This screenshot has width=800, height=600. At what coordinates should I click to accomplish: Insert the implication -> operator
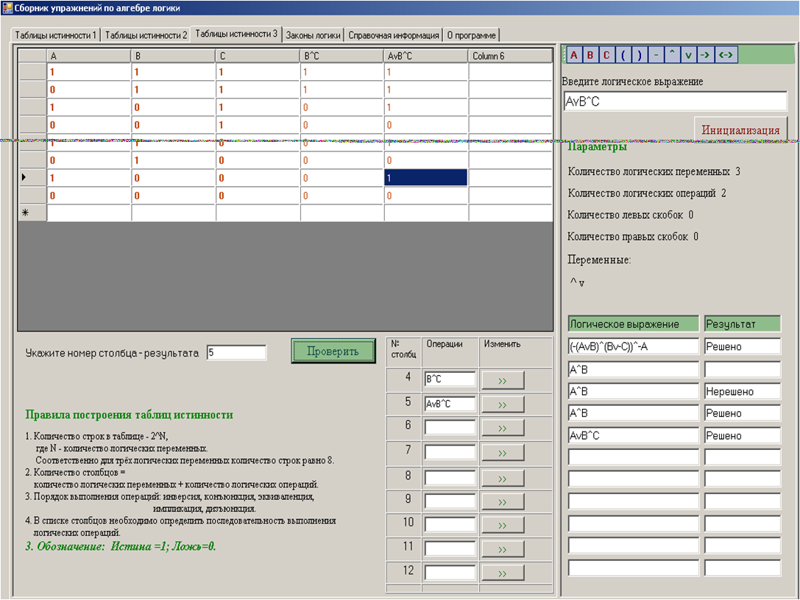(704, 54)
